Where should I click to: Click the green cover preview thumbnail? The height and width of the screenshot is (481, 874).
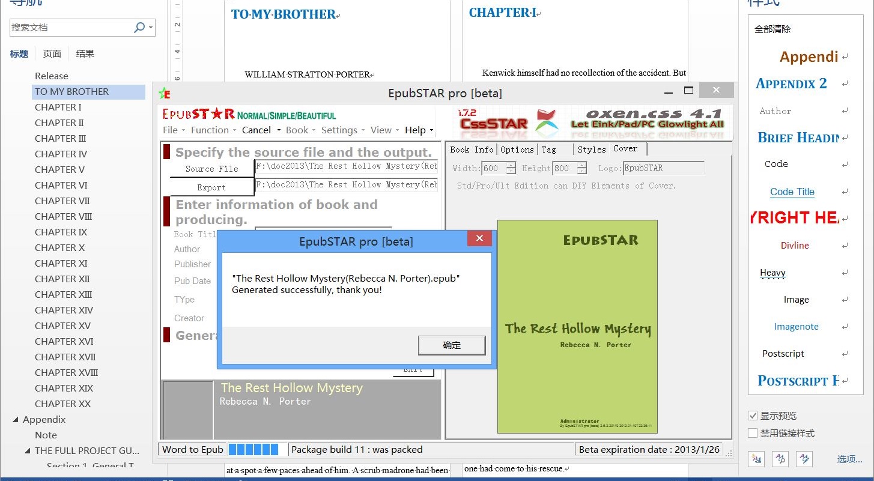coord(577,327)
